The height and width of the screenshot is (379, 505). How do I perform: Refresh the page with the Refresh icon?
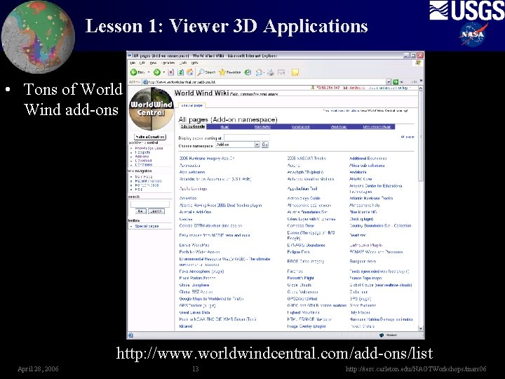(181, 72)
